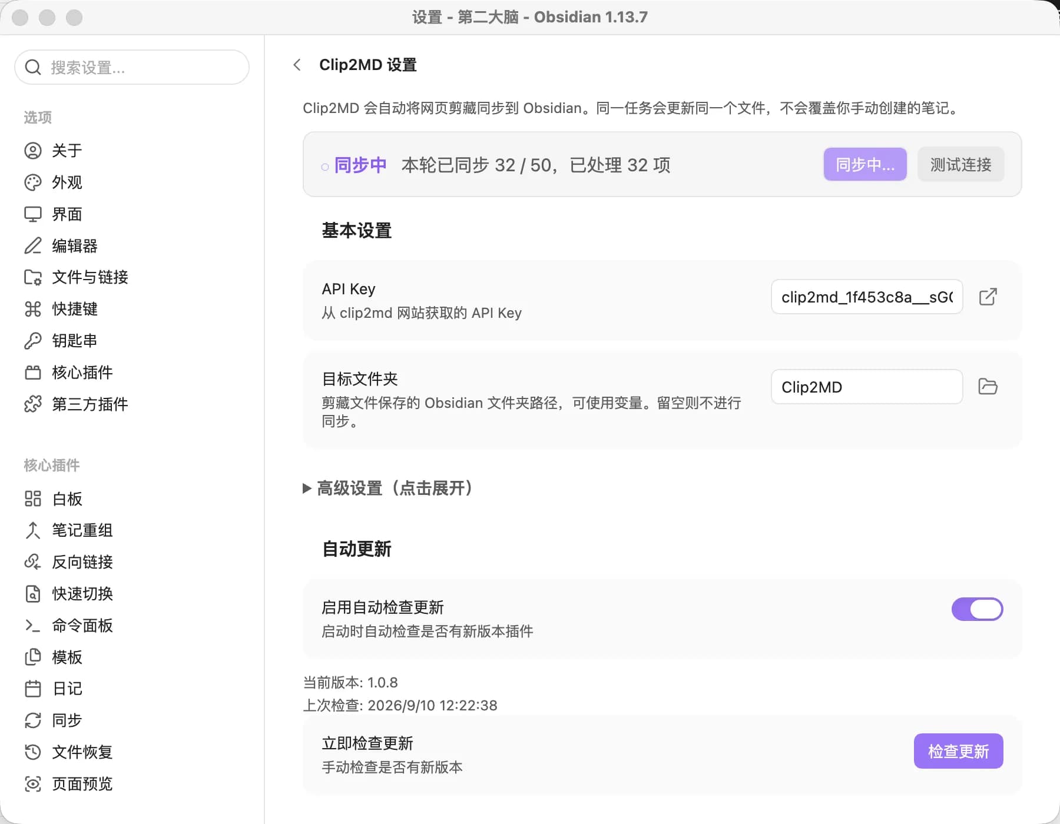Click the 文件恢复 history icon
The width and height of the screenshot is (1060, 824).
33,752
